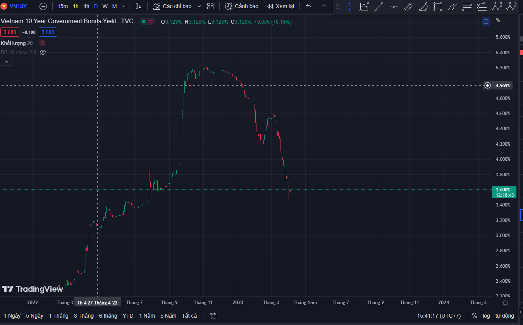Select the crosshair cursor tool
Viewport: 523px width, 325px height.
pyautogui.click(x=349, y=6)
